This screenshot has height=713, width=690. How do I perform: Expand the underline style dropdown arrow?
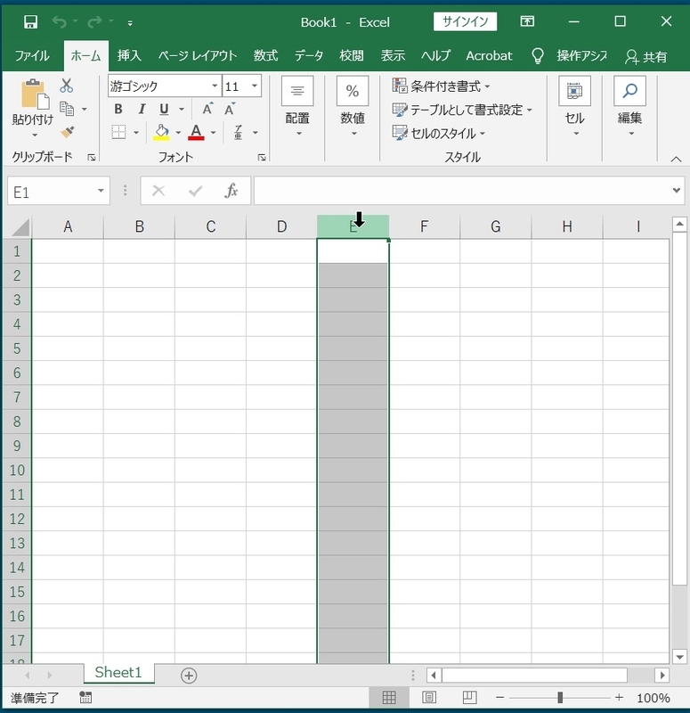coord(182,109)
